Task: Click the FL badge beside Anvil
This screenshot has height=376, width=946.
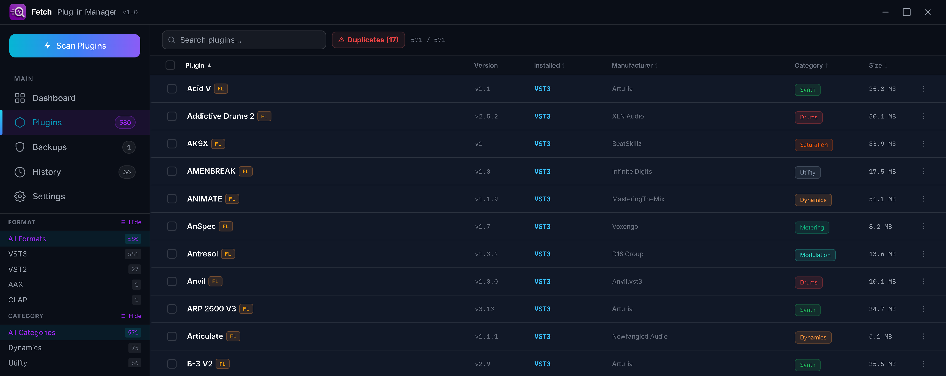Action: pyautogui.click(x=215, y=282)
